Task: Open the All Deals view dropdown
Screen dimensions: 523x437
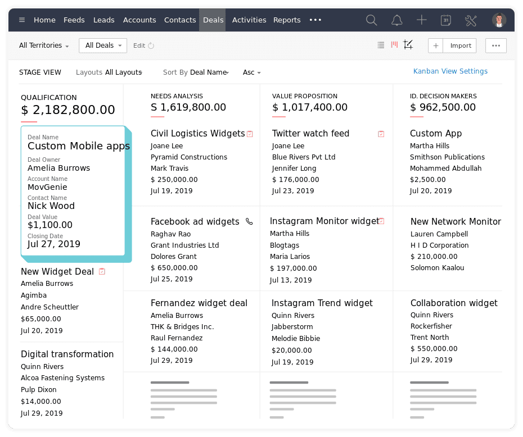Action: pos(103,45)
